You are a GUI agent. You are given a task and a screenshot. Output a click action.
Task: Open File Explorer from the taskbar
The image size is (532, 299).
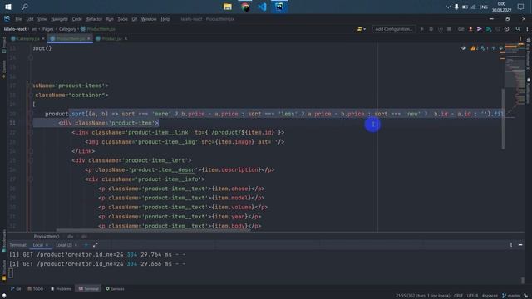pyautogui.click(x=228, y=7)
